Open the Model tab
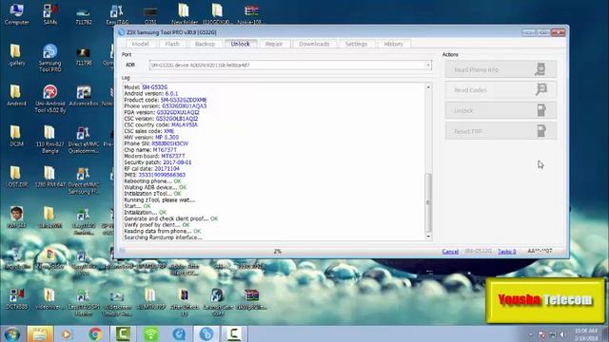The height and width of the screenshot is (342, 609). coord(141,44)
